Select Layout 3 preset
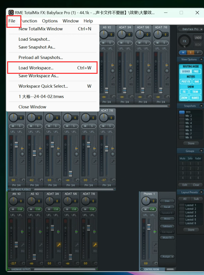 click(191, 212)
